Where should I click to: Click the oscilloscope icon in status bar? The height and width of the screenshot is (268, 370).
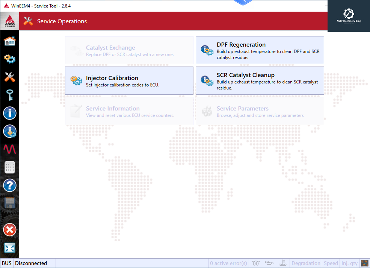tap(364, 263)
